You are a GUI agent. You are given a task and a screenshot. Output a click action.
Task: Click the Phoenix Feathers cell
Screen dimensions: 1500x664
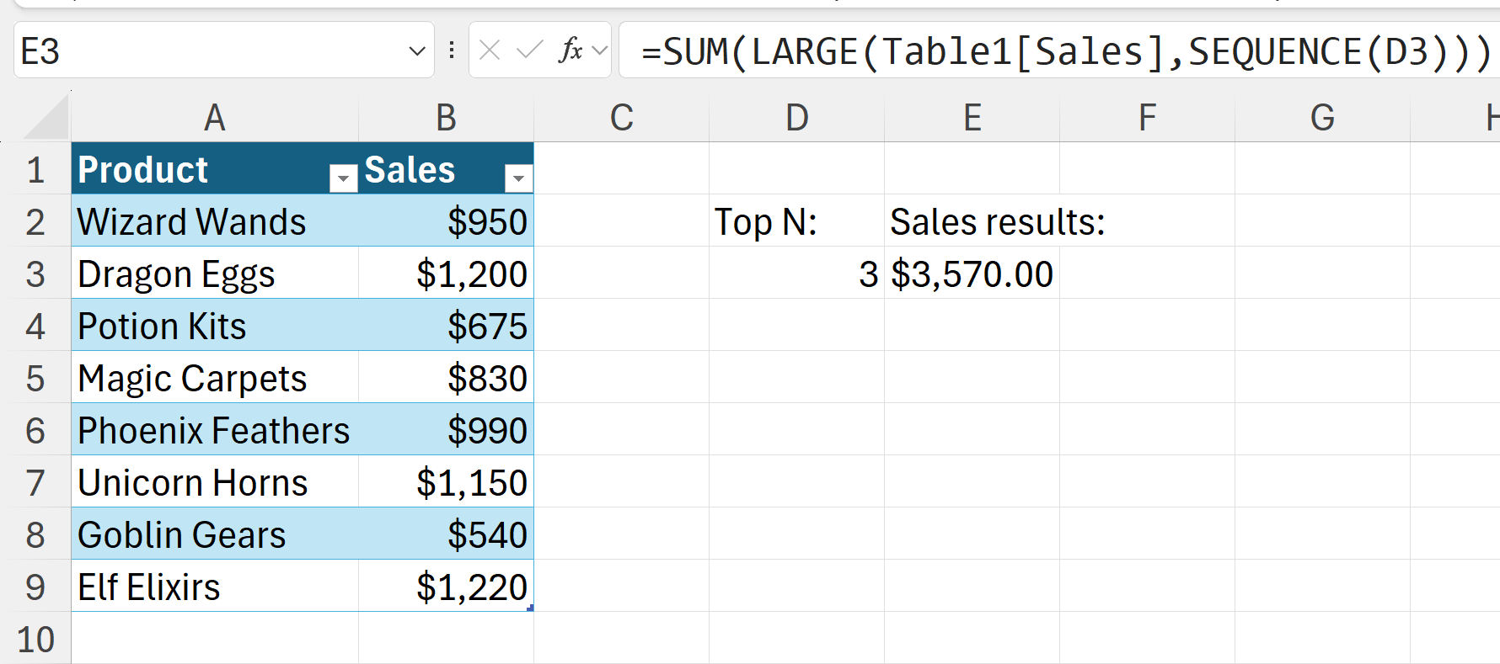coord(215,431)
